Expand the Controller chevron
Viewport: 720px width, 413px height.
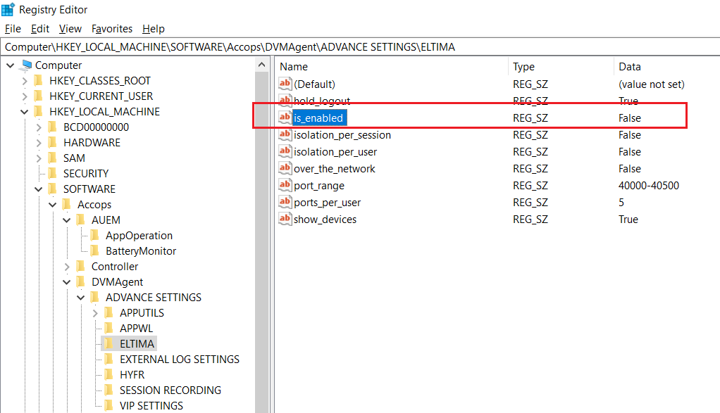(x=67, y=267)
